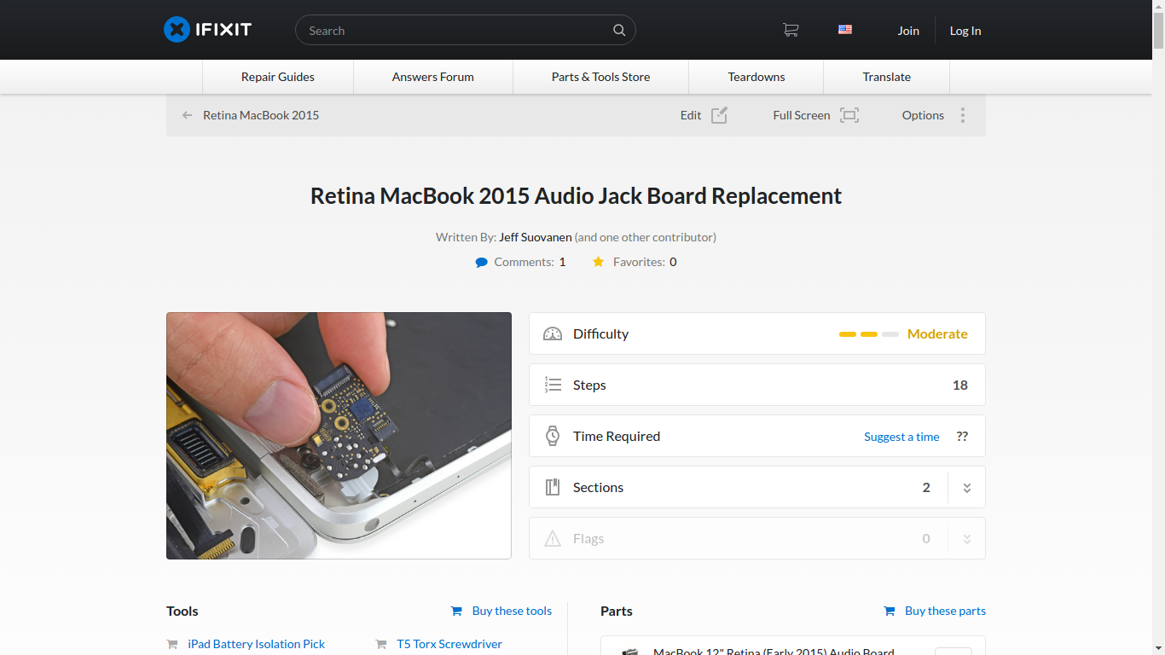Open the Options three-dot icon

(963, 115)
